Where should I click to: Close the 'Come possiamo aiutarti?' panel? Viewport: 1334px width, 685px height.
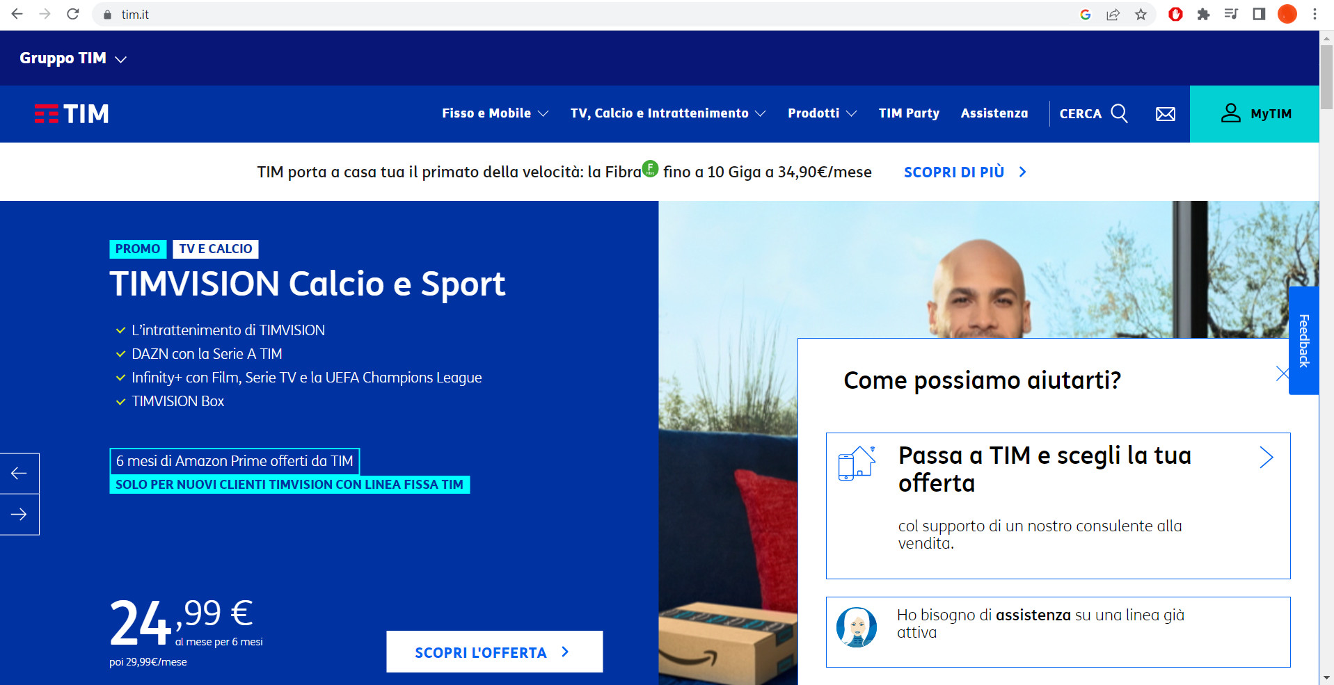tap(1282, 373)
